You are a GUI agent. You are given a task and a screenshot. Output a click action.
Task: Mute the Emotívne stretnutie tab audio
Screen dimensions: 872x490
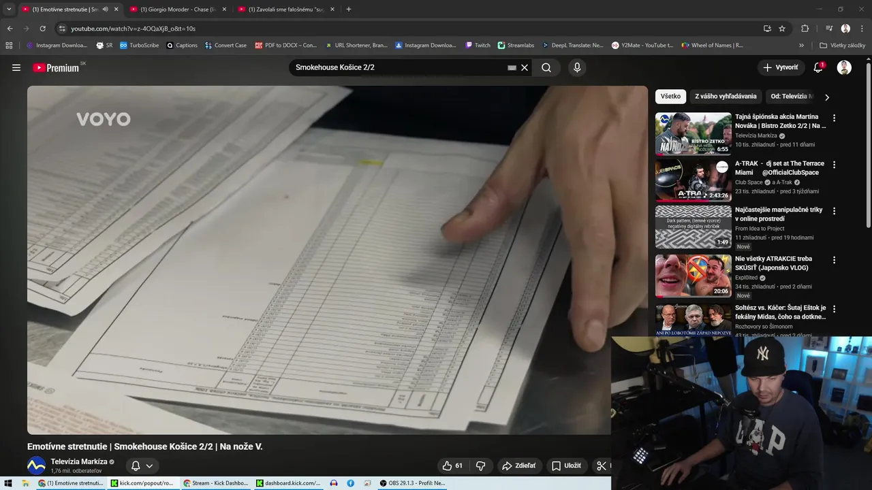coord(105,10)
